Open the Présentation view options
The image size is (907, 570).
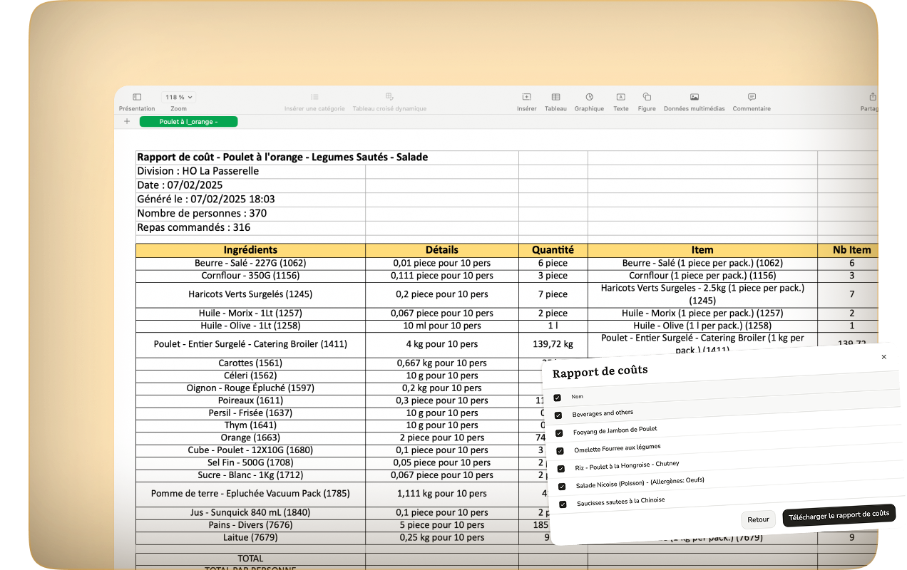(x=137, y=97)
